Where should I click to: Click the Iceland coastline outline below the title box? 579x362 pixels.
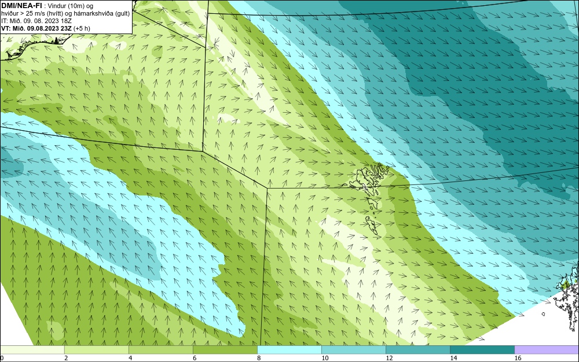pyautogui.click(x=35, y=47)
